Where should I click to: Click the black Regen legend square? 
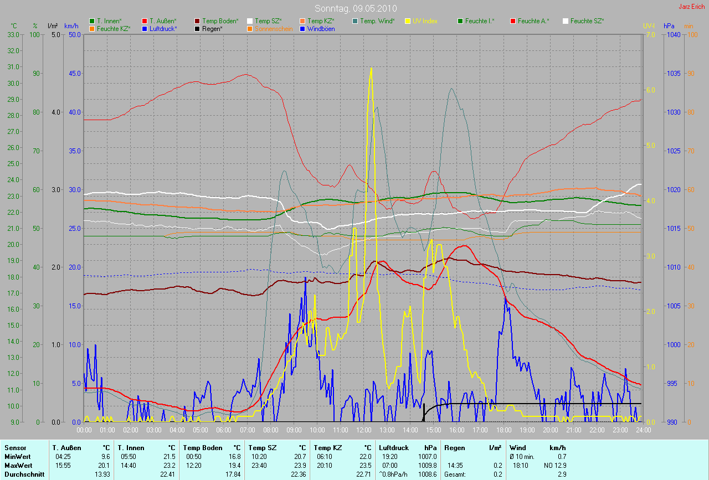coord(197,28)
